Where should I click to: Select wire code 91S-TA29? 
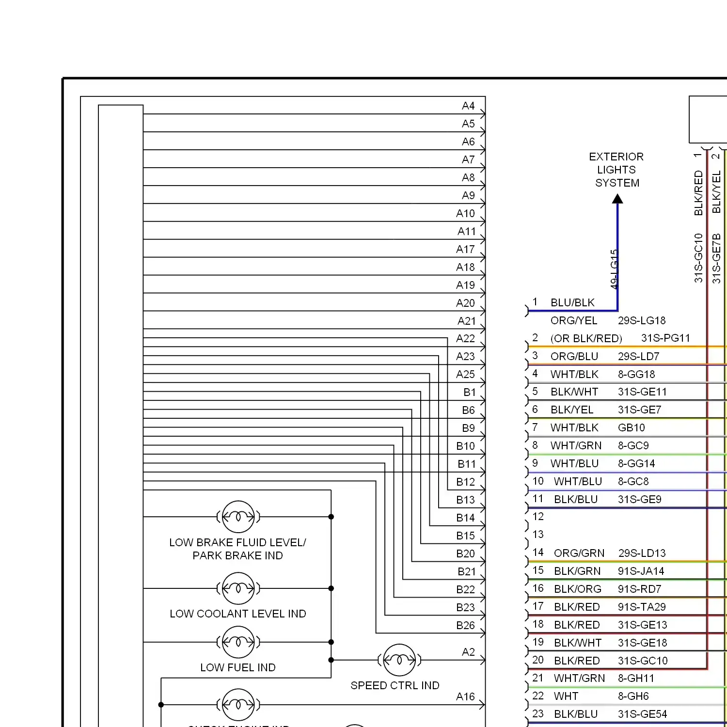642,607
